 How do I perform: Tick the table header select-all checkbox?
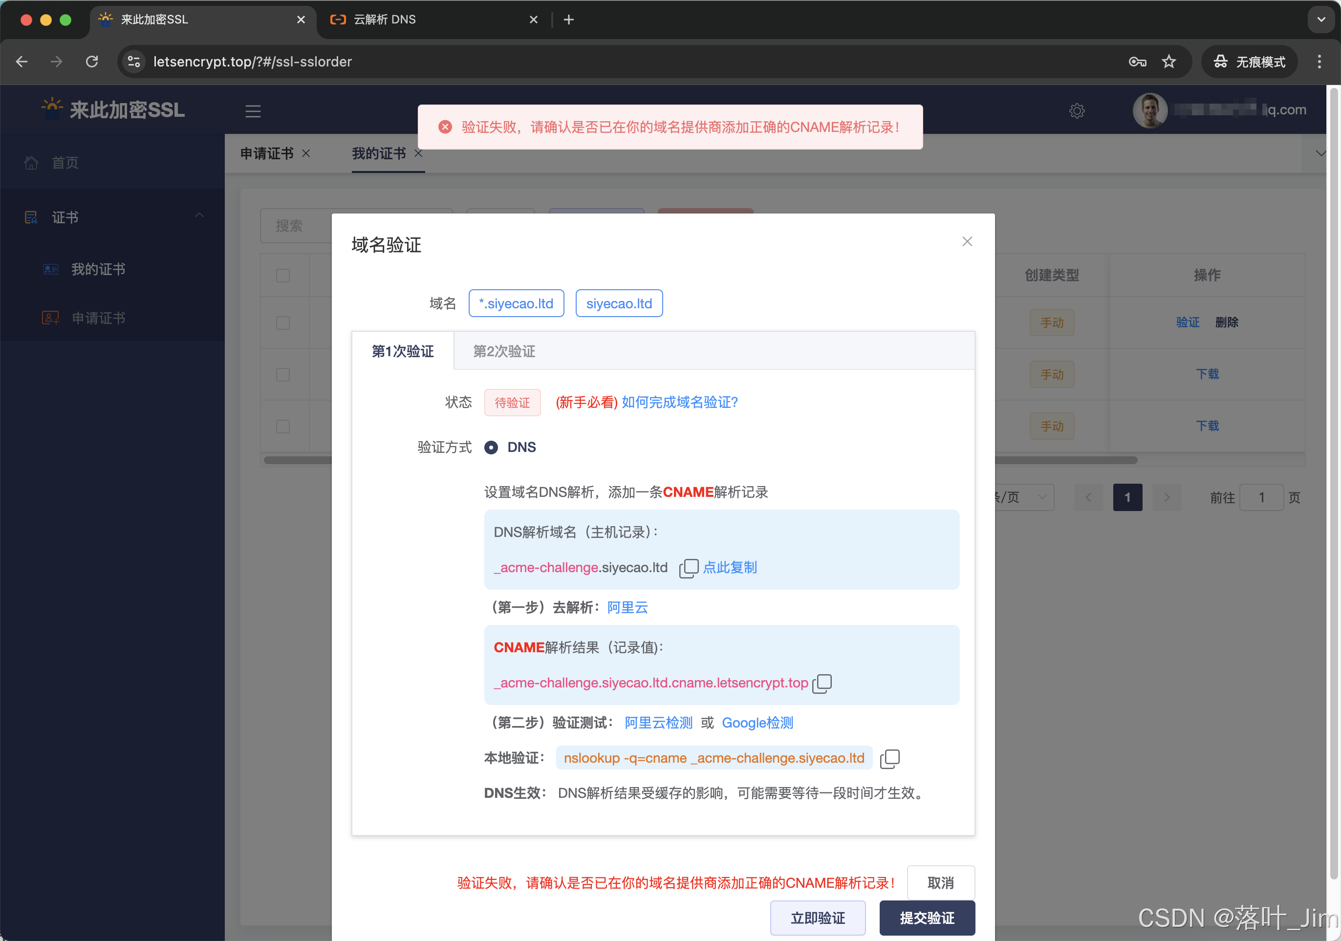(x=283, y=276)
